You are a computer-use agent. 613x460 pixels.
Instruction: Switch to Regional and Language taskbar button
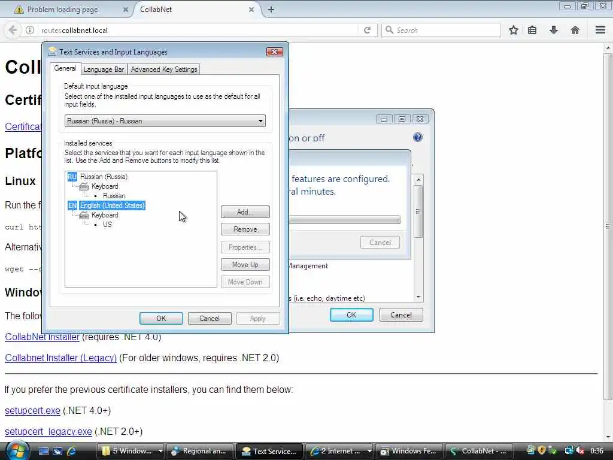point(200,451)
